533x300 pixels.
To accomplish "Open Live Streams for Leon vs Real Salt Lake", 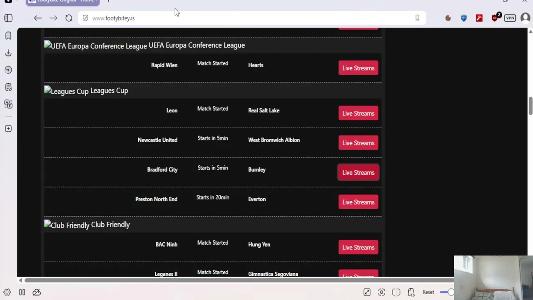I will [x=358, y=113].
